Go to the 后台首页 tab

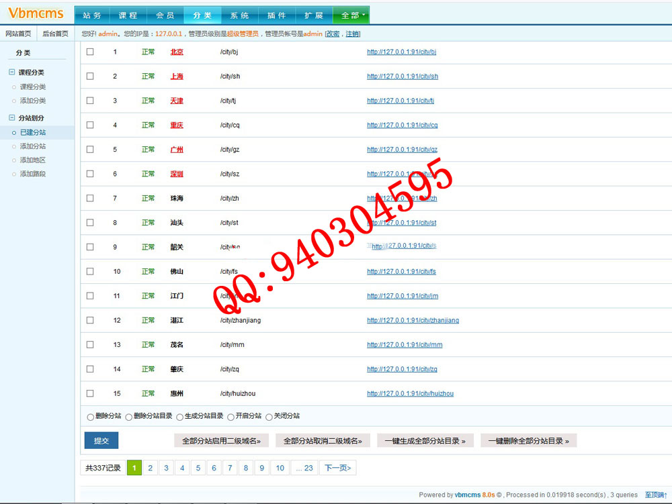[x=55, y=34]
